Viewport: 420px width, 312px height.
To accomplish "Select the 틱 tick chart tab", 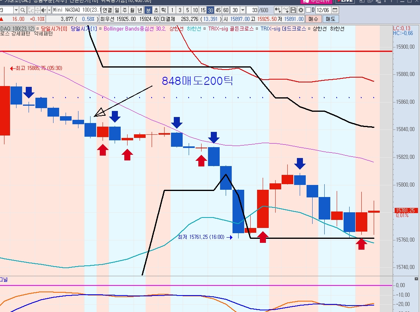I will 163,10.
